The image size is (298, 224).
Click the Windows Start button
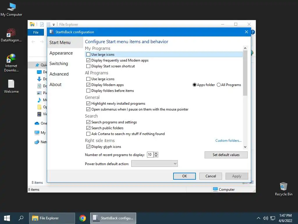click(x=7, y=218)
